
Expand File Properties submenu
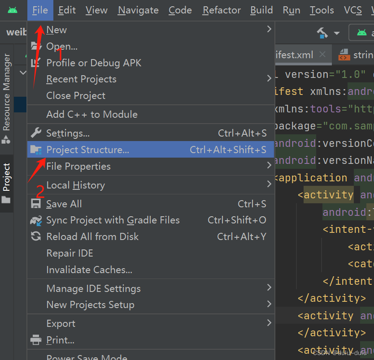pyautogui.click(x=151, y=166)
